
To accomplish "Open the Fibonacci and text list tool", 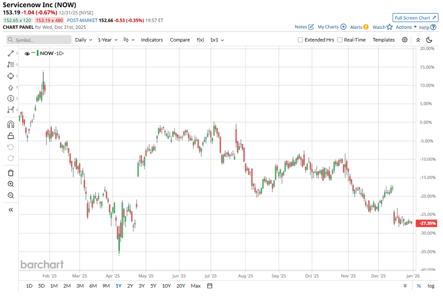I will (10, 65).
